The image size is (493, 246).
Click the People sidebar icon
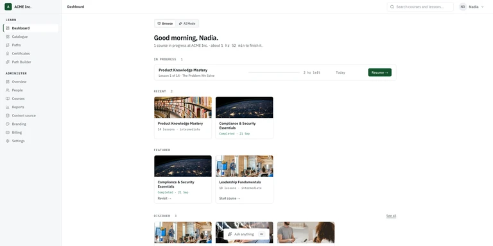point(8,90)
